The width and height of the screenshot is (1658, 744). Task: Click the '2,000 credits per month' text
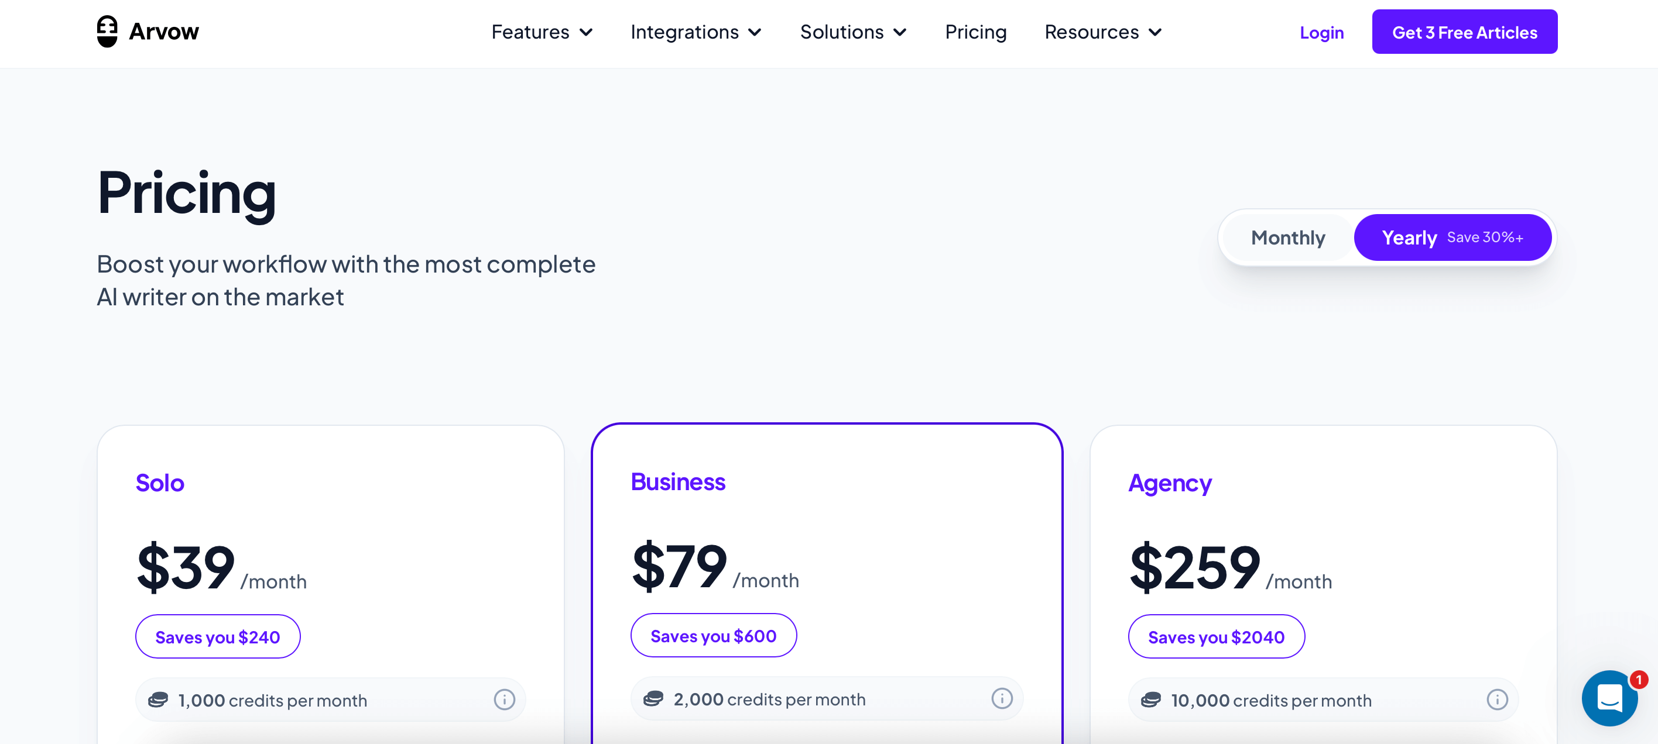click(769, 699)
